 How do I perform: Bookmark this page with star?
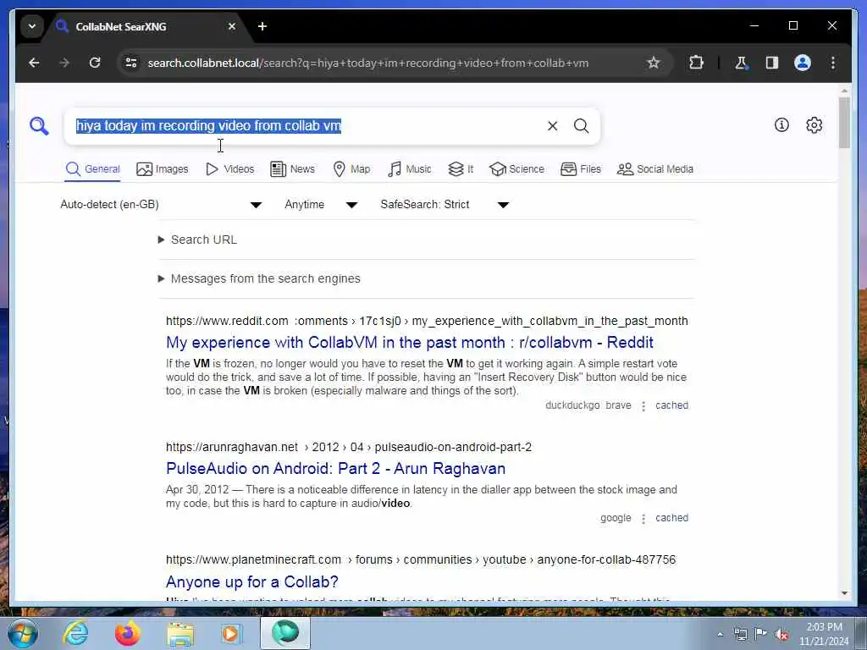[653, 63]
